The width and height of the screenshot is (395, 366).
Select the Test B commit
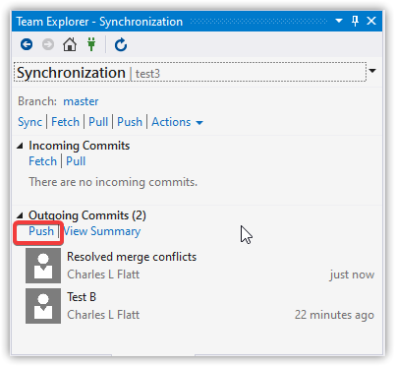(200, 306)
